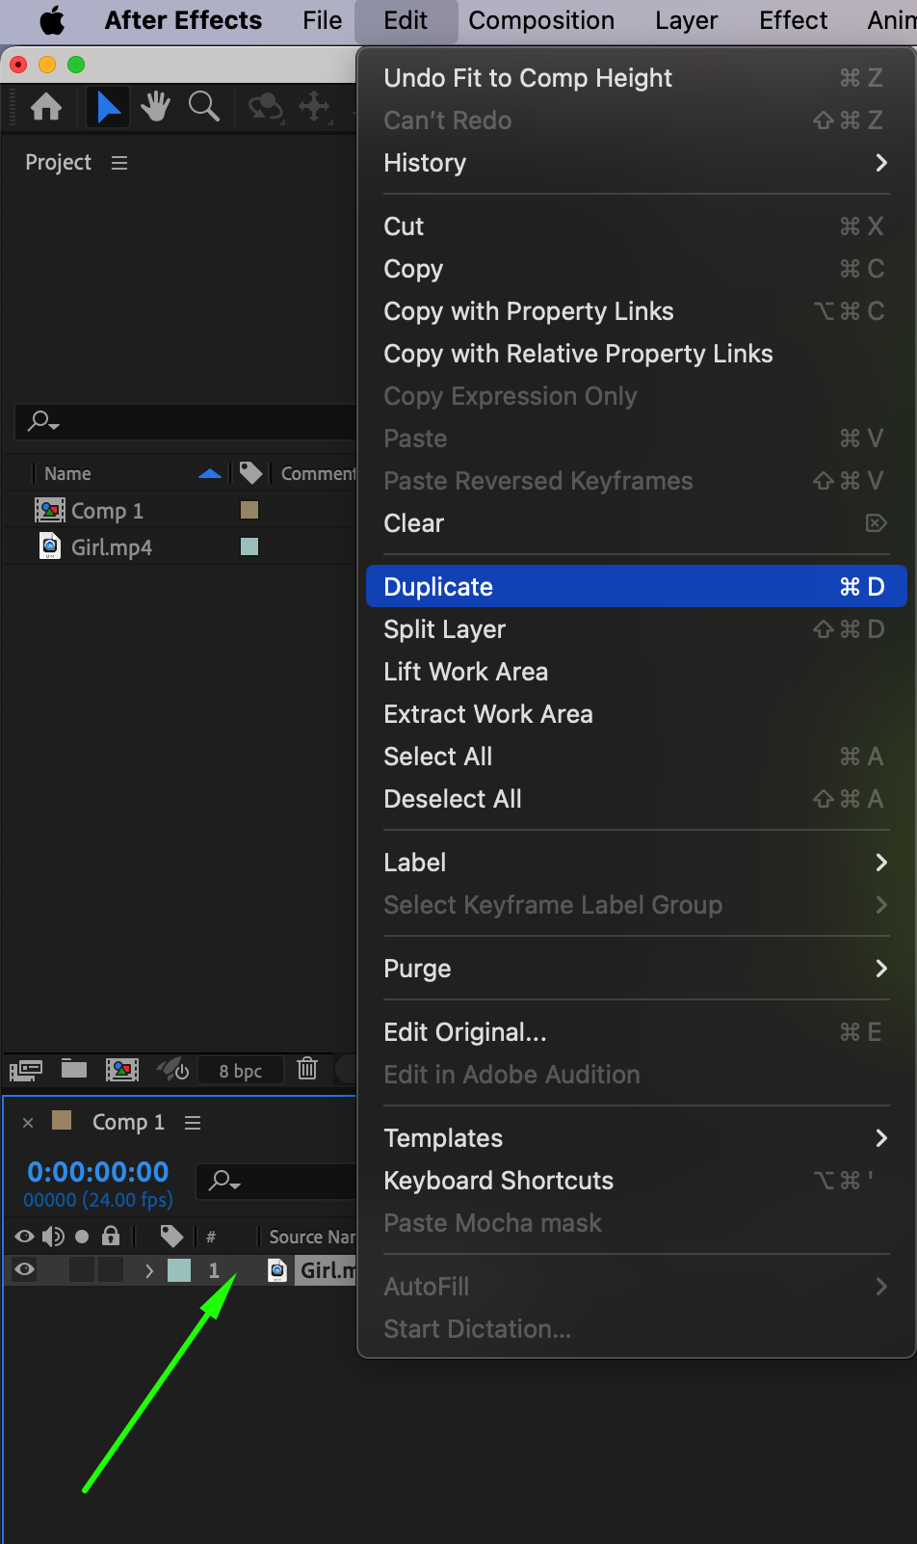Click the Comp 1 label color swatch
Viewport: 917px width, 1544px height.
[249, 510]
